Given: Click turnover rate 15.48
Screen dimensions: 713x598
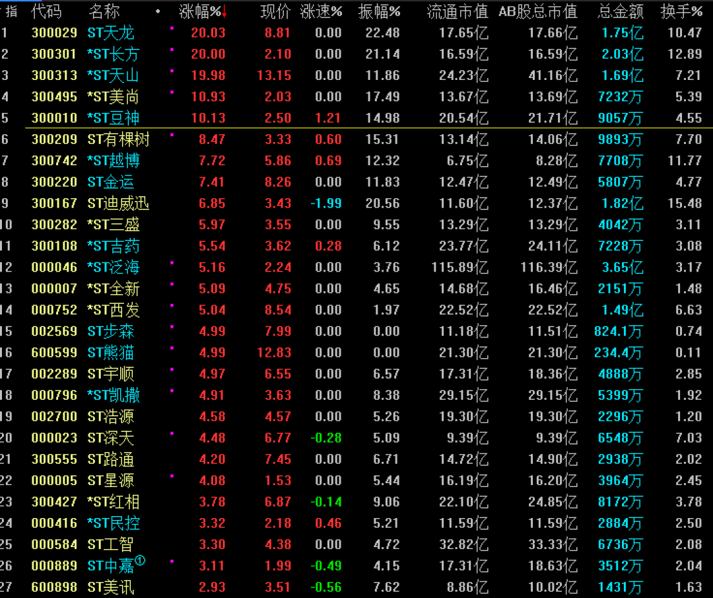Looking at the screenshot, I should (x=685, y=204).
